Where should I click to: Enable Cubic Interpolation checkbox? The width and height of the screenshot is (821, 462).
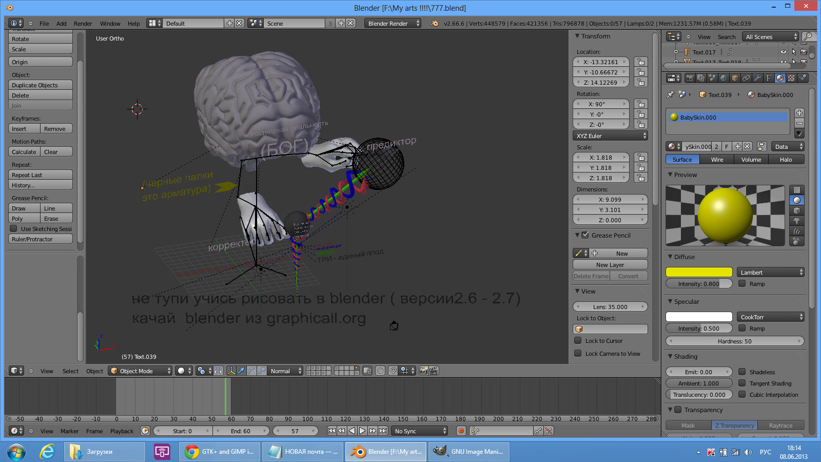coord(742,394)
